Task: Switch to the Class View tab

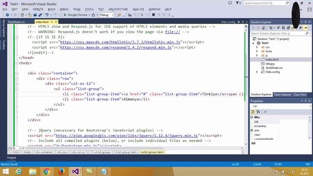Action: (x=300, y=94)
